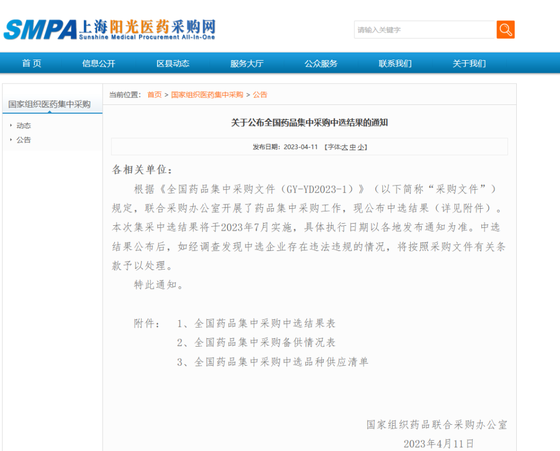Select 动态 in the left sidebar
This screenshot has height=451, width=560.
click(x=24, y=126)
